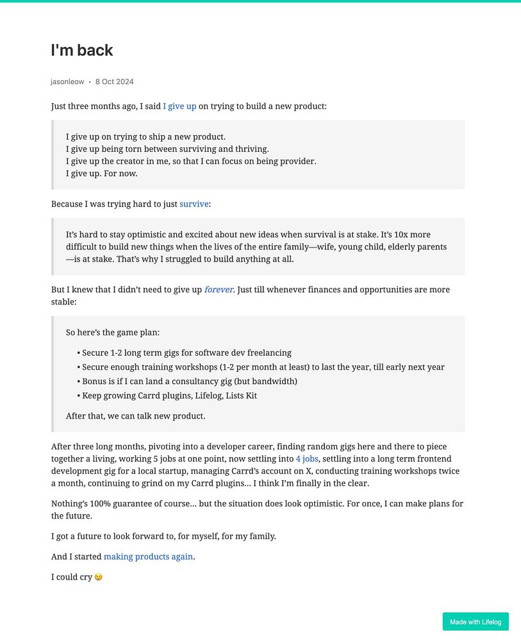Click the "I'm back" post title
This screenshot has width=521, height=641.
pyautogui.click(x=82, y=50)
